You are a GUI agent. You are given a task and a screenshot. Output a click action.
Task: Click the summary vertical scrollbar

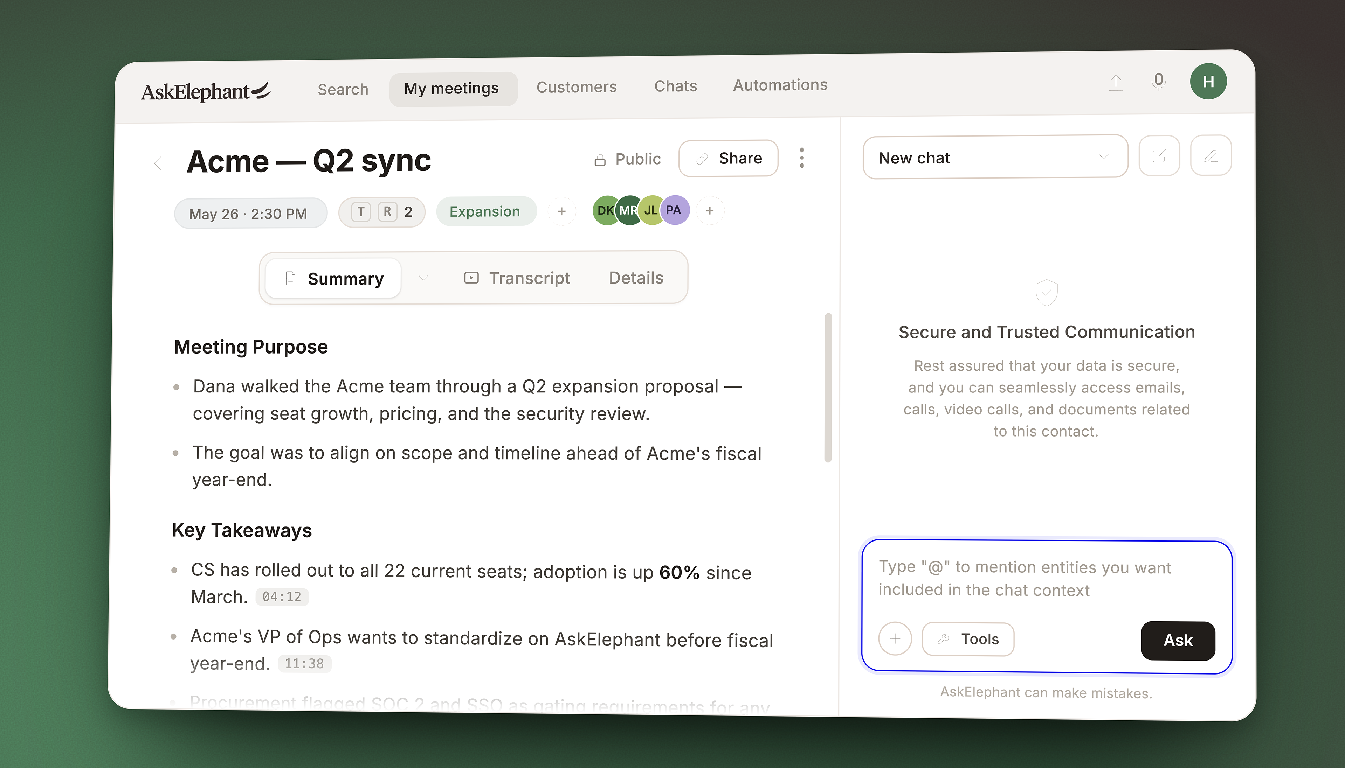coord(828,388)
